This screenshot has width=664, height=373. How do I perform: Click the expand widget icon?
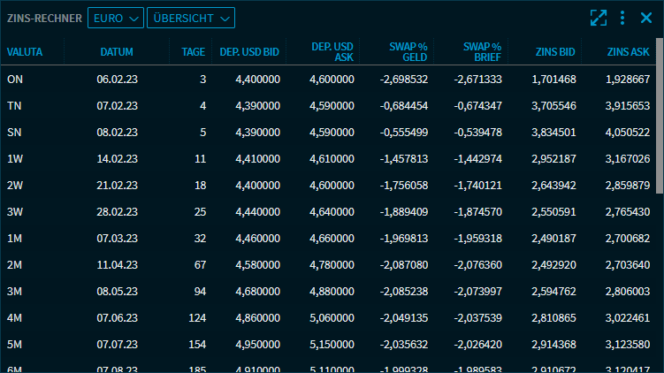coord(599,18)
